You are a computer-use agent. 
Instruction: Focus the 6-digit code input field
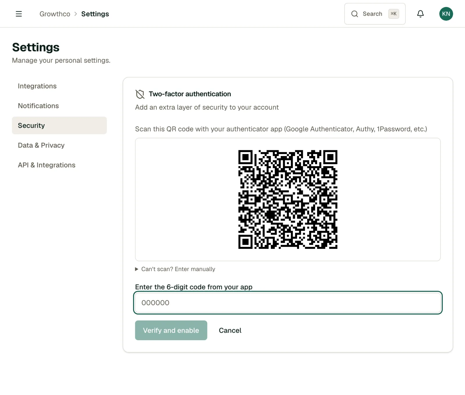coord(288,303)
